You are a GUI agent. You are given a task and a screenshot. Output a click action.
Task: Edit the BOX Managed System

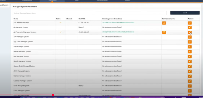pos(190,57)
